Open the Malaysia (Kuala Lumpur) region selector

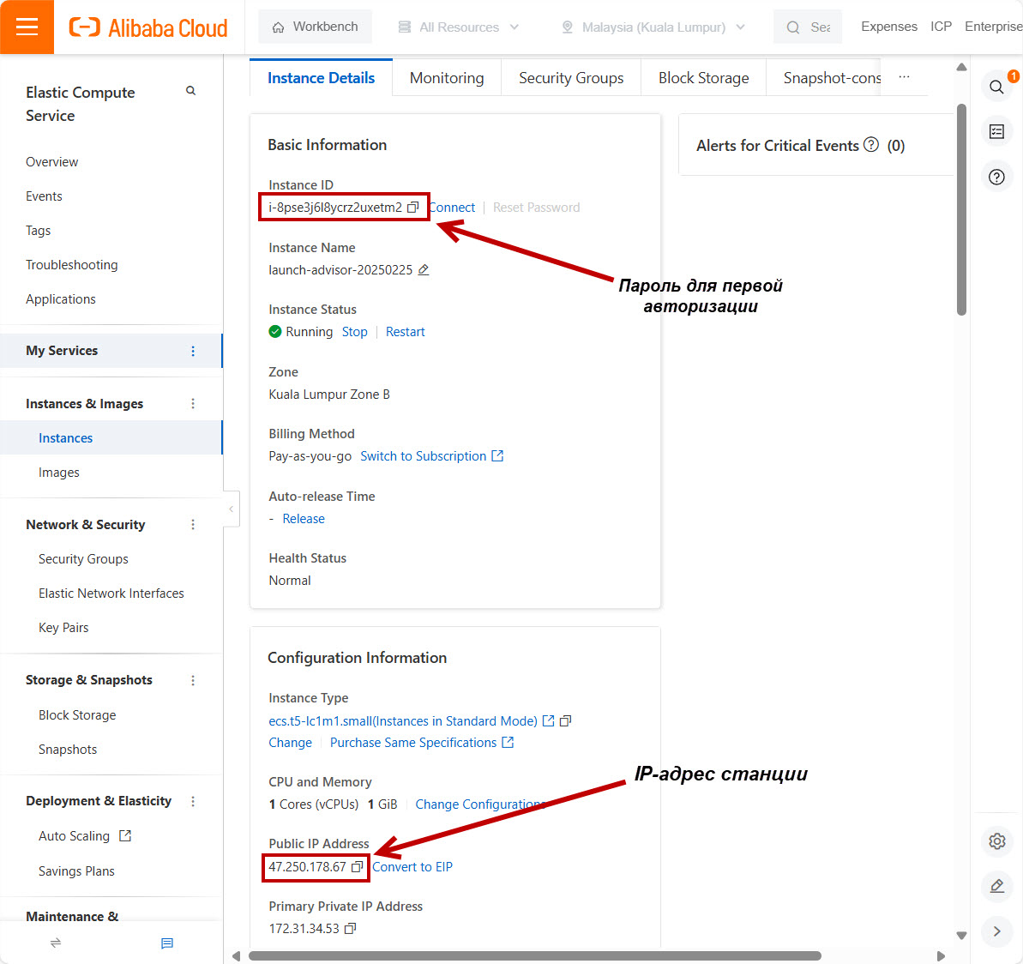pos(653,27)
